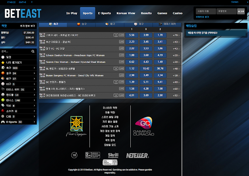This screenshot has width=249, height=176.
Task: Pick odds 1.88 for Icheon Daekyo Women
Action: click(132, 55)
